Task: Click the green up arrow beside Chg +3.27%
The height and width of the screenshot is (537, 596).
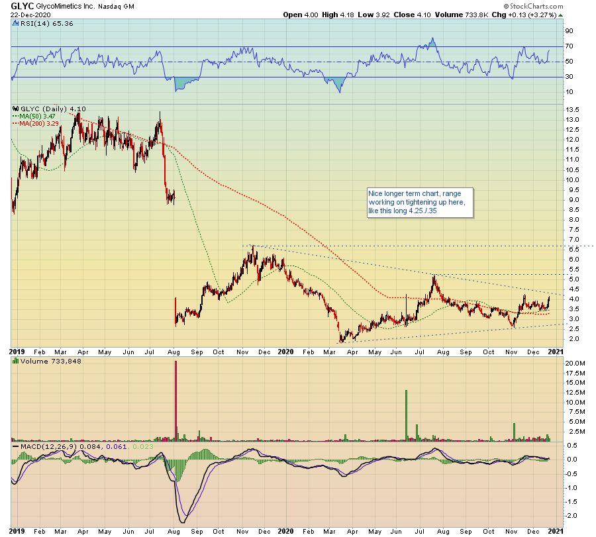Action: point(561,15)
